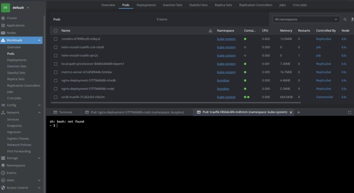Open Nodes in the sidebar

point(11,33)
